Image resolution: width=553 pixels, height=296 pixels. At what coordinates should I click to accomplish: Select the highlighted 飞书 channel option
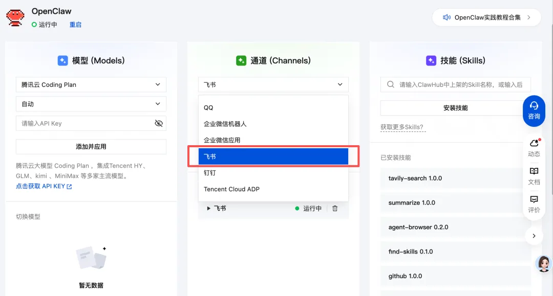coord(273,156)
